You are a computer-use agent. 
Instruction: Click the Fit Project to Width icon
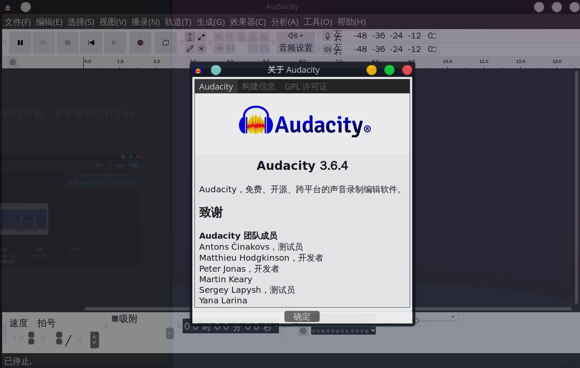coord(253,37)
